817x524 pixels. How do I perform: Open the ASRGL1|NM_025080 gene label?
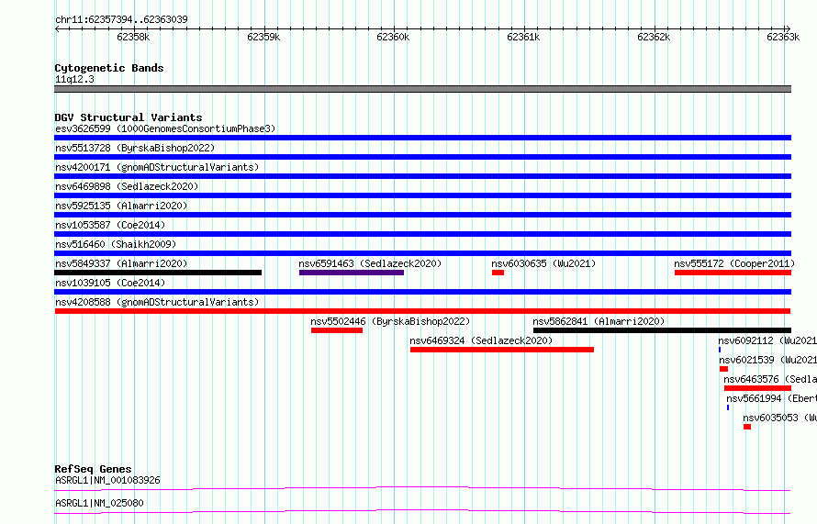pos(99,503)
